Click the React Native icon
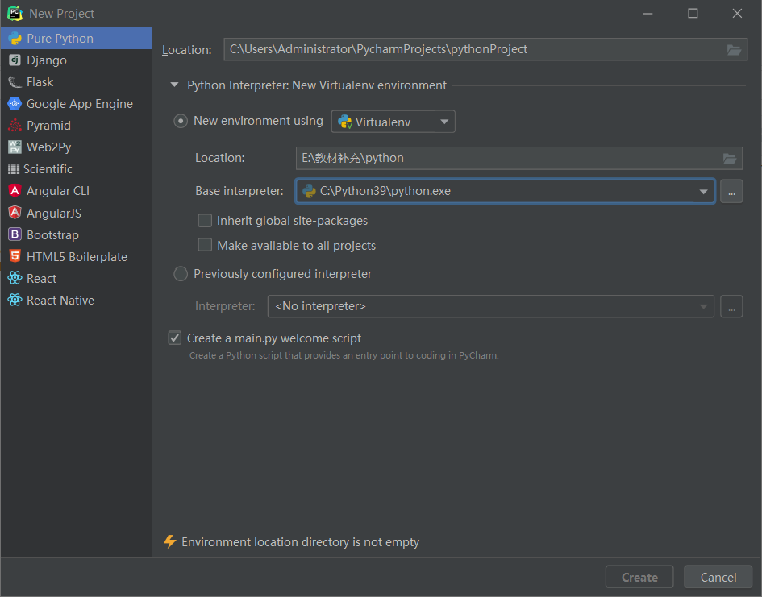This screenshot has width=762, height=597. coord(15,300)
